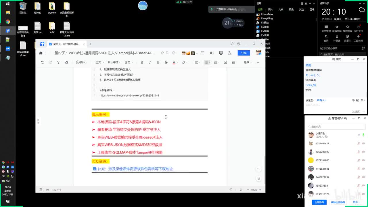Open Calculator in desktop assistant
Viewport: 368px width, 207px height.
337,38
